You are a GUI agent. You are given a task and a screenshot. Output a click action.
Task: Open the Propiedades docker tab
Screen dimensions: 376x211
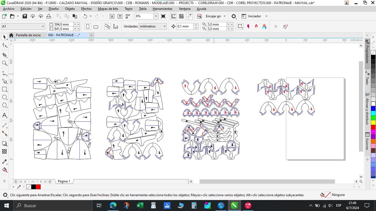pos(367,54)
